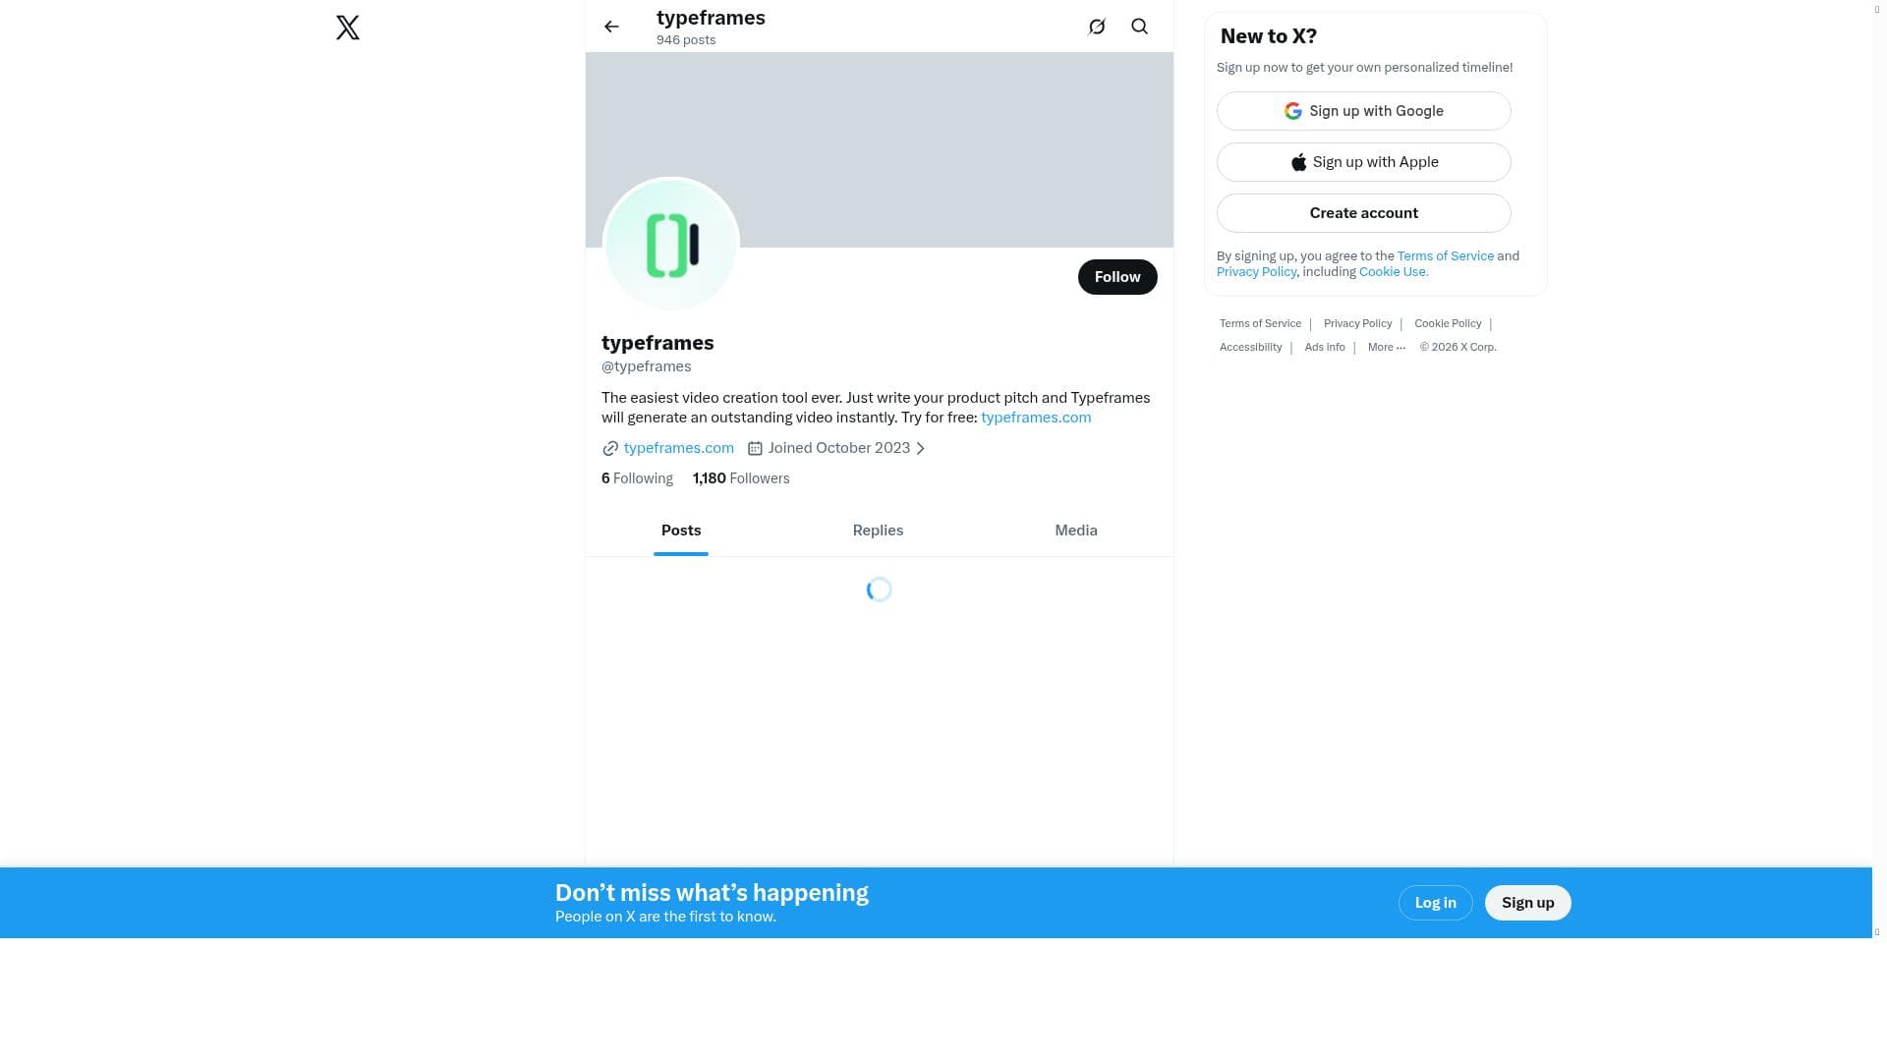Open search via magnifier icon
This screenshot has height=1061, width=1887.
pos(1139,27)
